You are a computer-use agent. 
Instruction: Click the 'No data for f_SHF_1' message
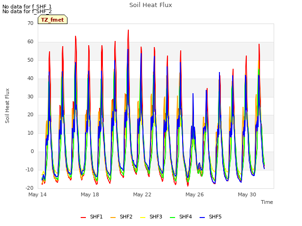pos(27,7)
